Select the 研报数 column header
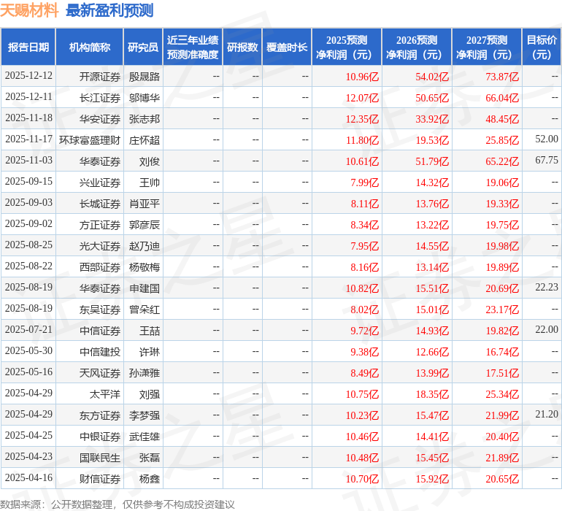The image size is (562, 511). (x=242, y=47)
